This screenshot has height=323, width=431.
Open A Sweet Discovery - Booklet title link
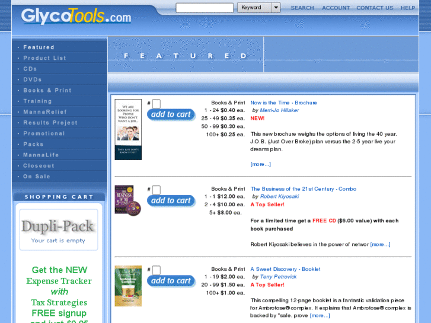coord(285,269)
